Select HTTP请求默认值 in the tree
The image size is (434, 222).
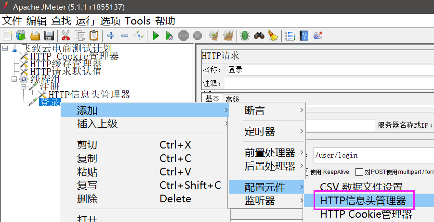point(66,71)
